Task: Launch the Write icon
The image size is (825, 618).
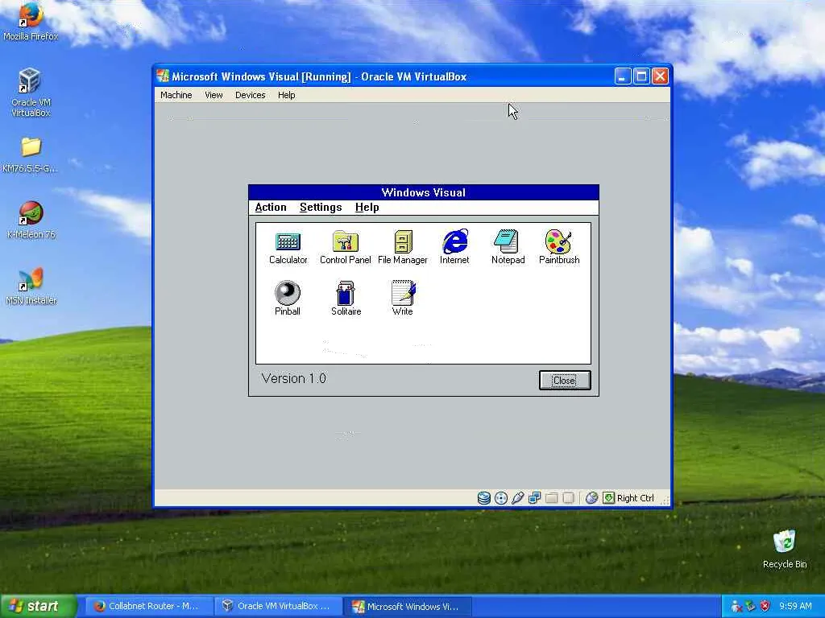Action: coord(403,298)
